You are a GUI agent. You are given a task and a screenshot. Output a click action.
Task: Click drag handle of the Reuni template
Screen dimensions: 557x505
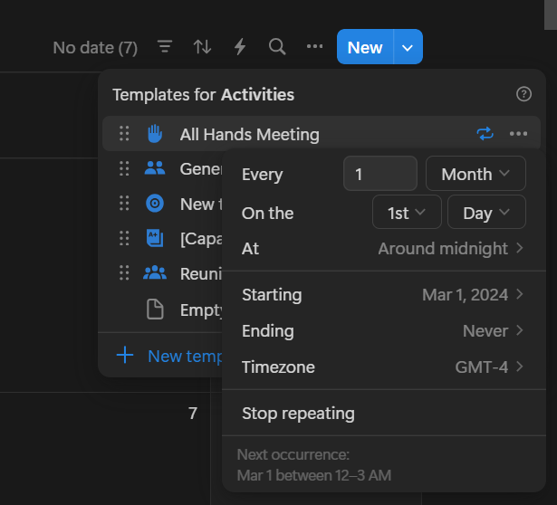pyautogui.click(x=124, y=273)
